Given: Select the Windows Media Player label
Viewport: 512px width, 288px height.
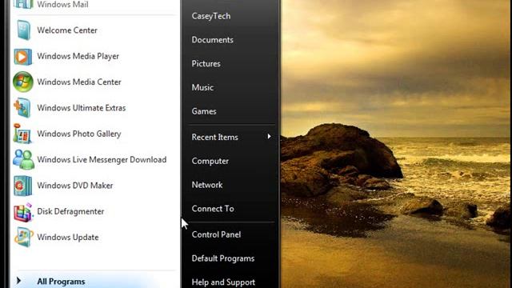Looking at the screenshot, I should [x=78, y=56].
